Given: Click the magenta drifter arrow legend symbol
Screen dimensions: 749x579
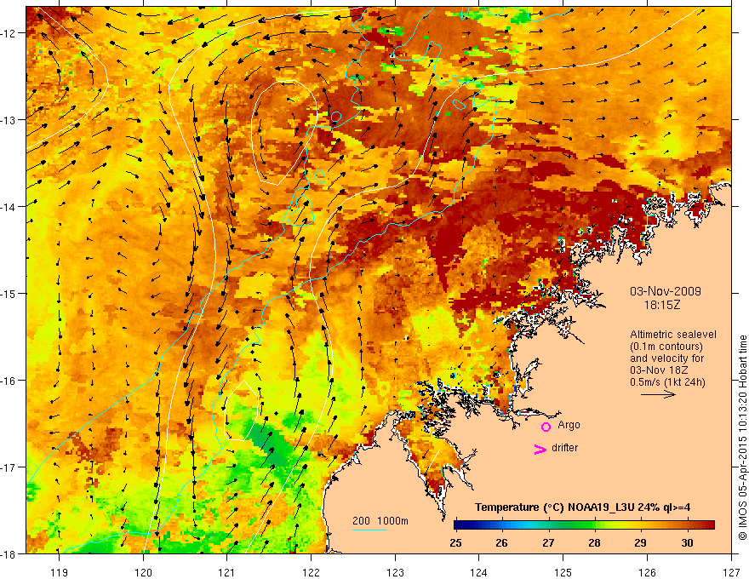Looking at the screenshot, I should click(x=540, y=450).
